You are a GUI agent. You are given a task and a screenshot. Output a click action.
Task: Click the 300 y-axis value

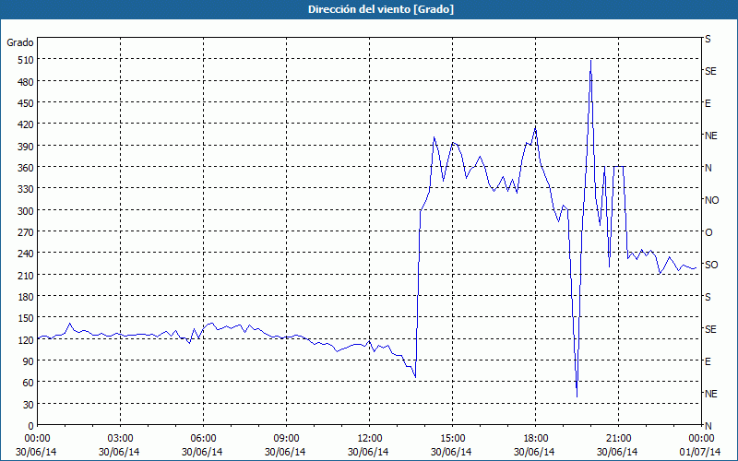26,210
